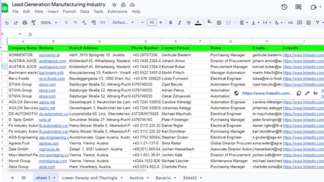This screenshot has height=182, width=324.
Task: Open the Help menu
Action: point(136,11)
